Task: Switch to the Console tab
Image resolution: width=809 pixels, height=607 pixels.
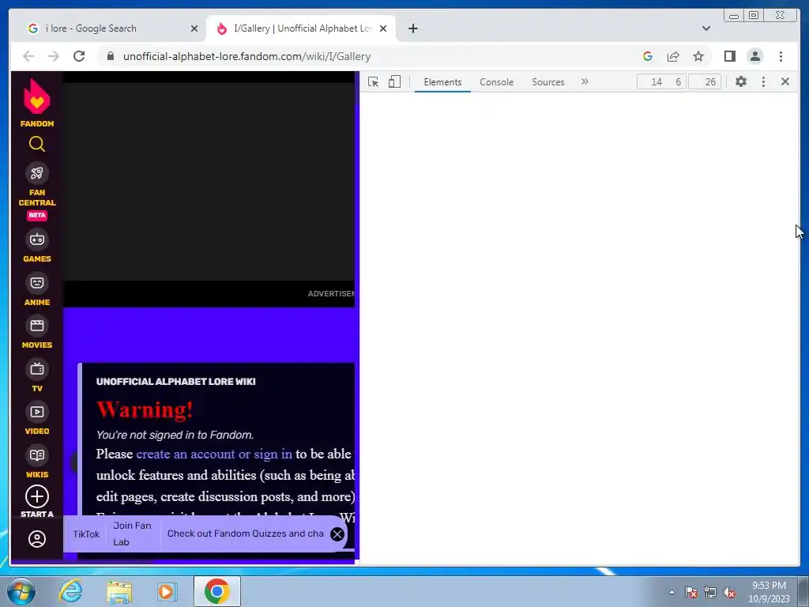Action: click(x=496, y=82)
